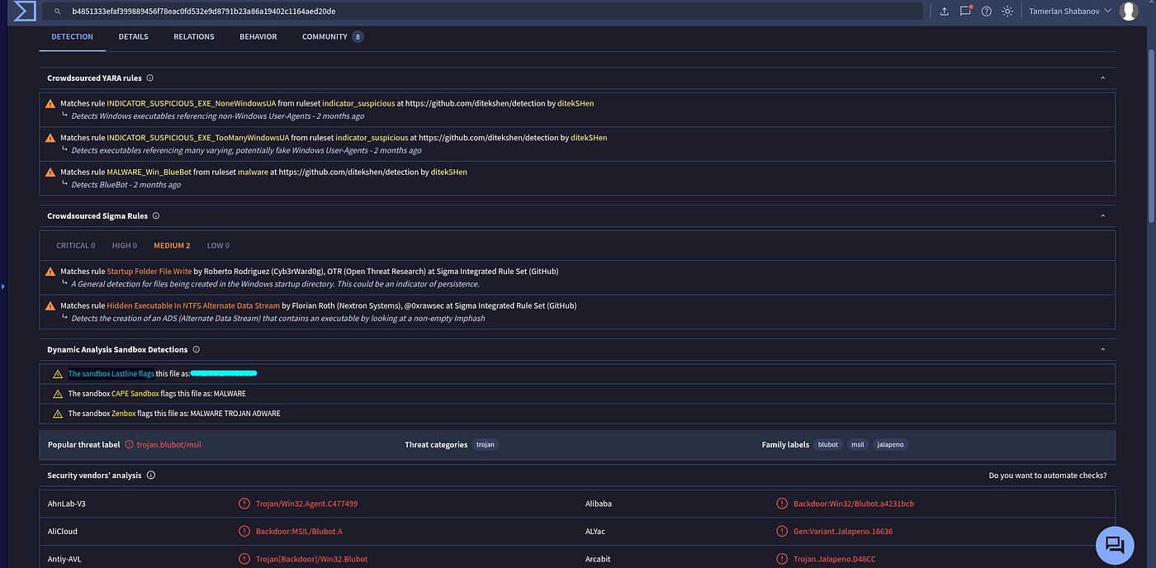Select the blubot family label chip
This screenshot has width=1156, height=568.
click(828, 445)
